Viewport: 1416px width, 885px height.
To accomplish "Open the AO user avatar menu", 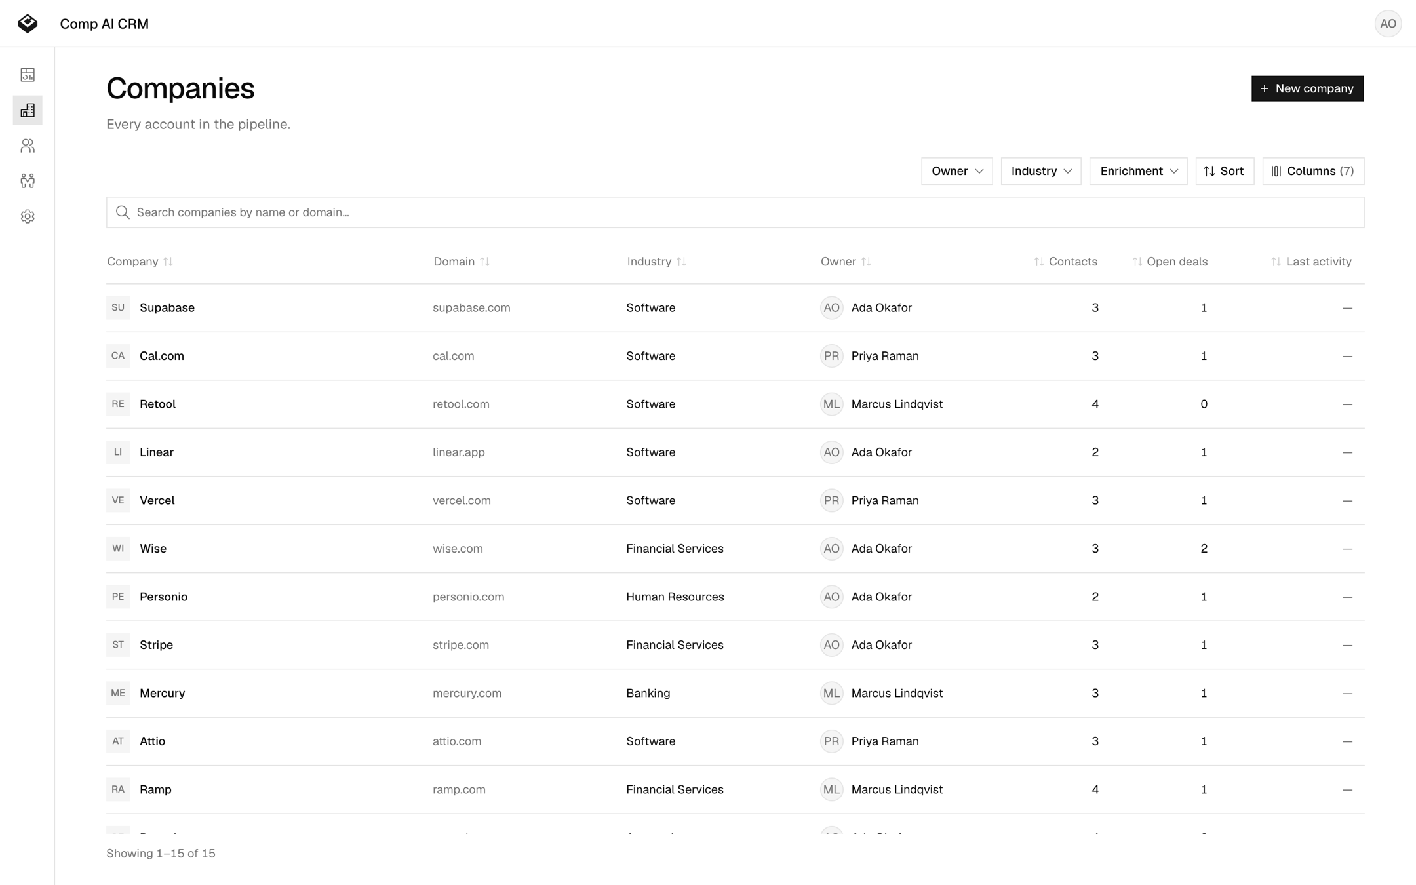I will (1388, 24).
